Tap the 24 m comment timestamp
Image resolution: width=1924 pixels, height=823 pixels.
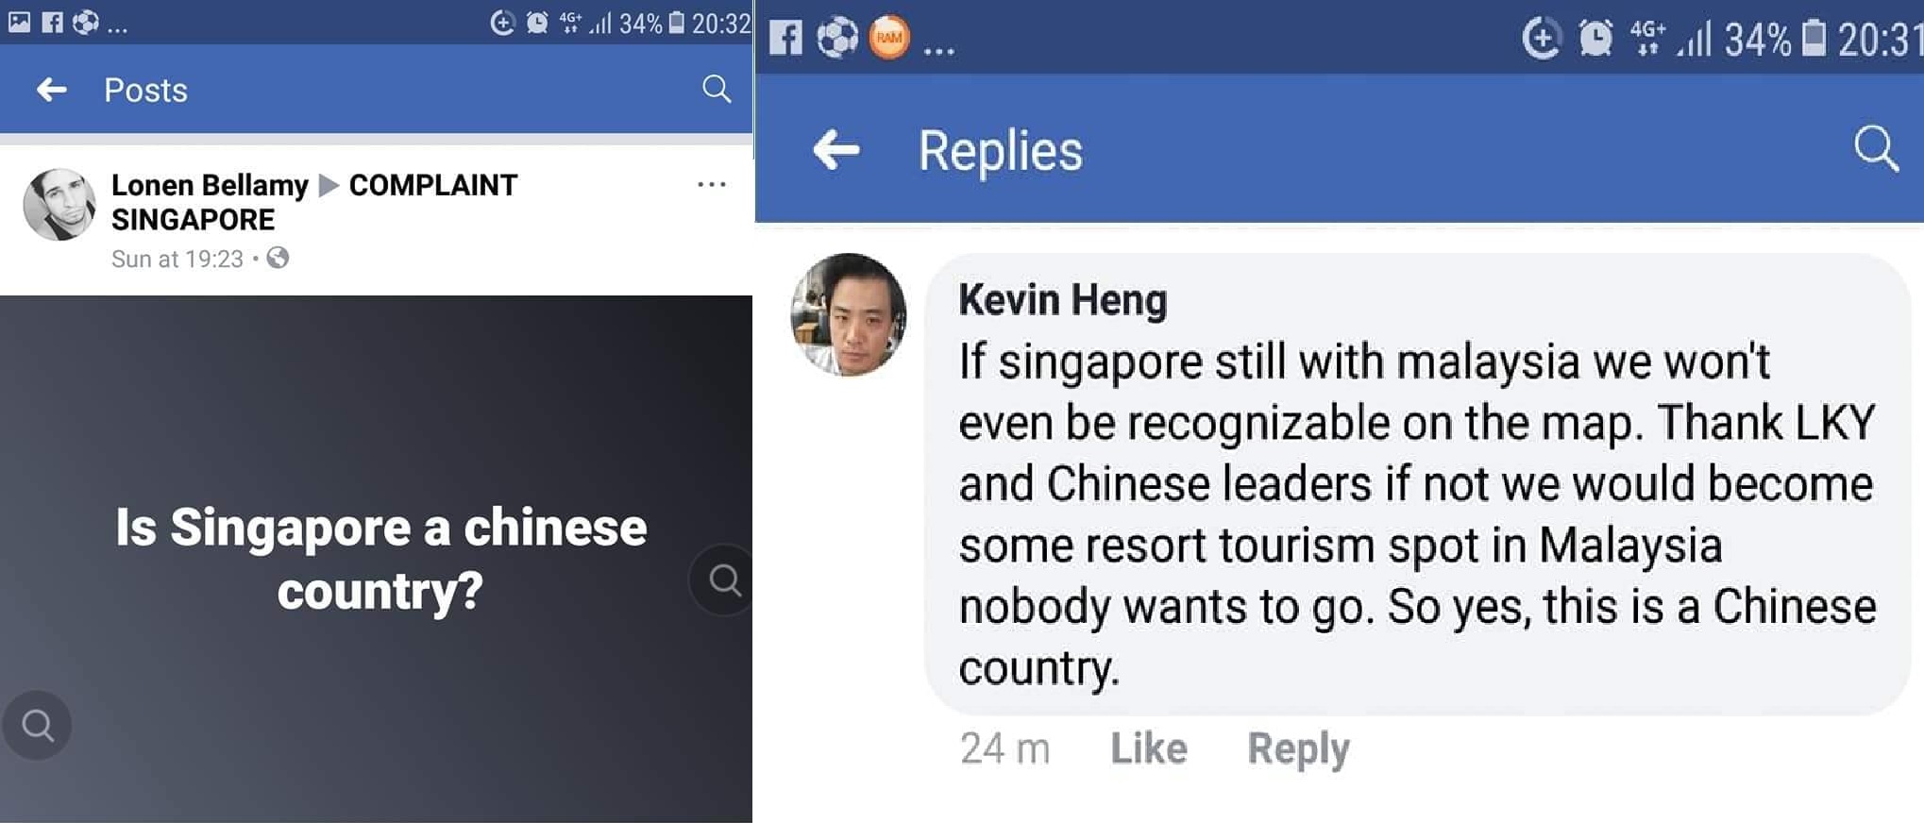point(1004,747)
